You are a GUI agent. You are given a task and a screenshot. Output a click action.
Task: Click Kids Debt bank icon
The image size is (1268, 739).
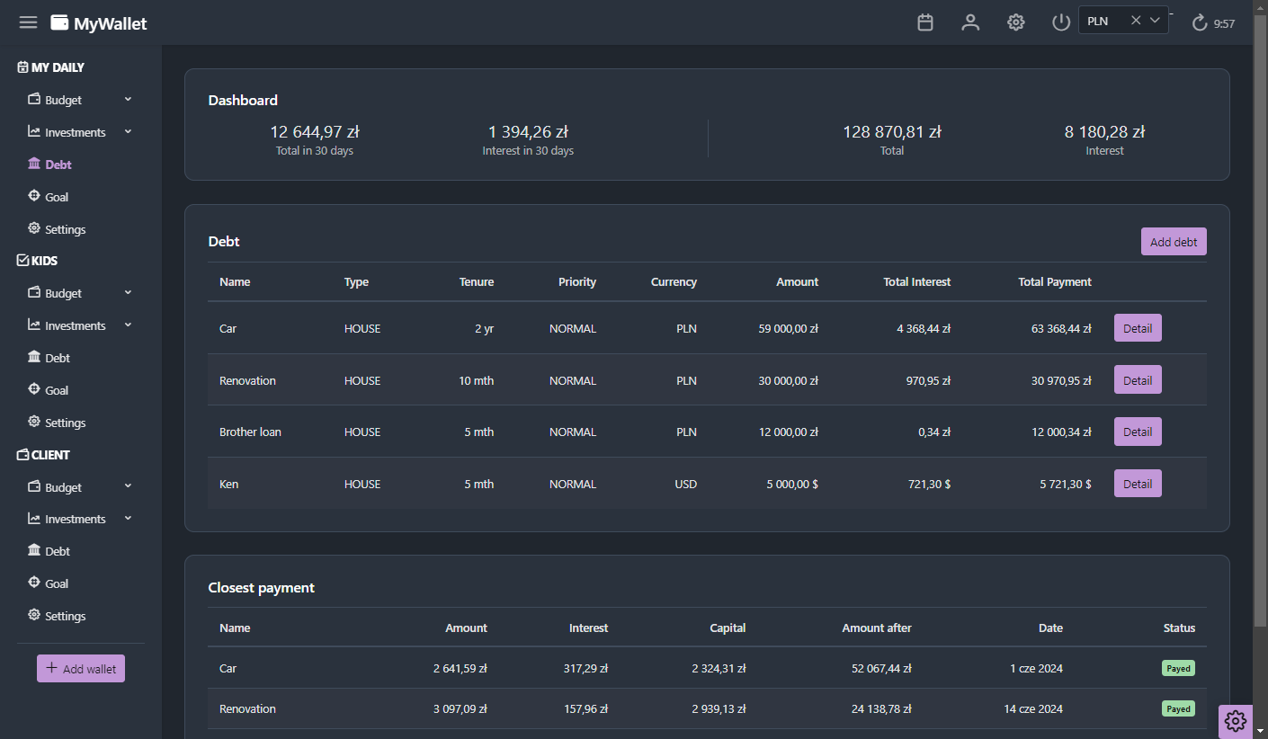click(34, 358)
